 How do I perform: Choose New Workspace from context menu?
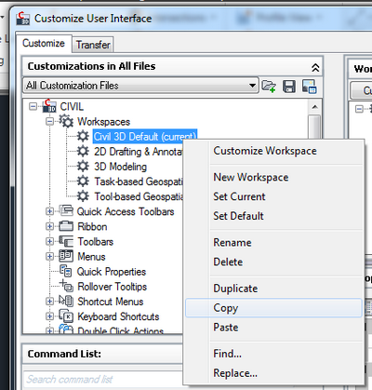pos(273,177)
